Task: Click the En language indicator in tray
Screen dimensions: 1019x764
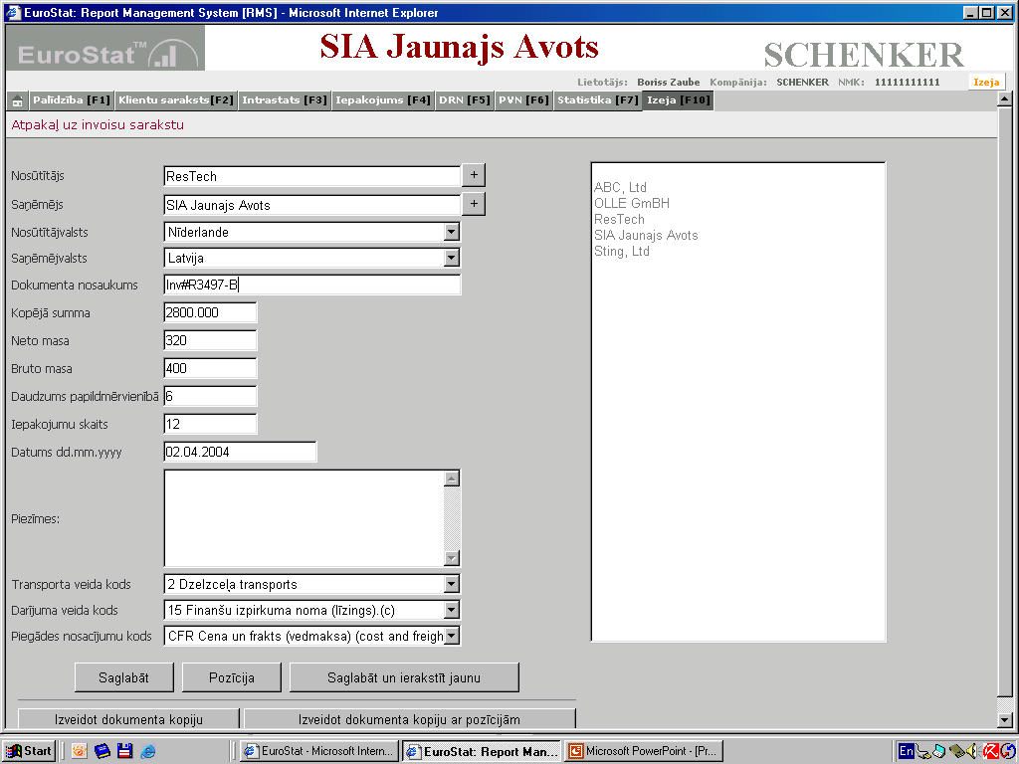Action: point(906,751)
